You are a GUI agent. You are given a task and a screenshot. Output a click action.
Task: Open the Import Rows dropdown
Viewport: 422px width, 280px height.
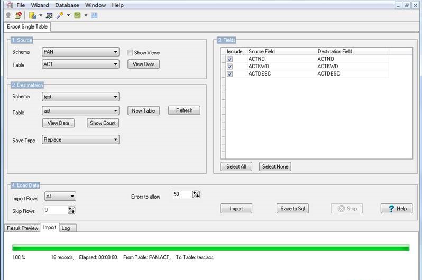60,197
